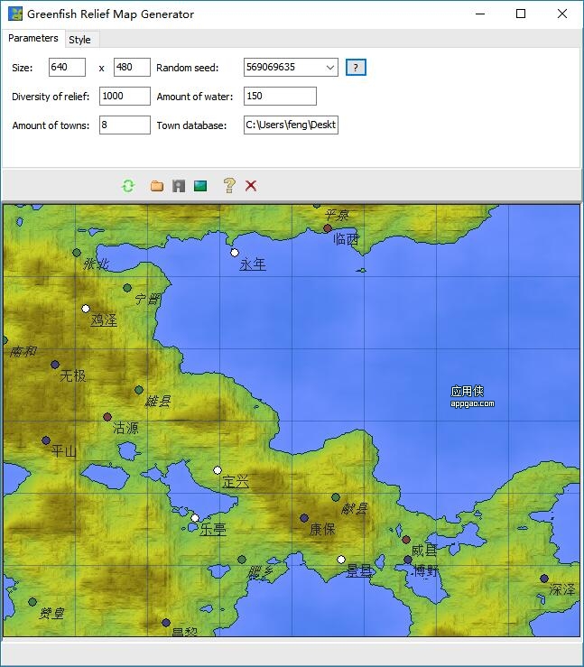Click the town label 沽源 on map
Screen dimensions: 584x667
pyautogui.click(x=125, y=428)
